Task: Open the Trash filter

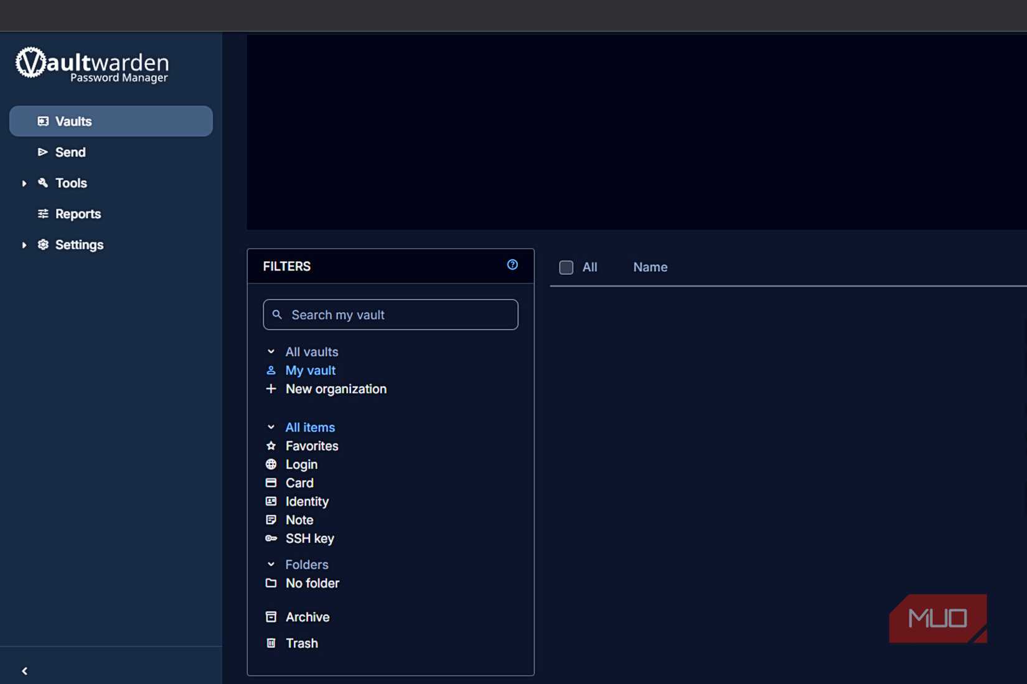Action: pyautogui.click(x=302, y=643)
